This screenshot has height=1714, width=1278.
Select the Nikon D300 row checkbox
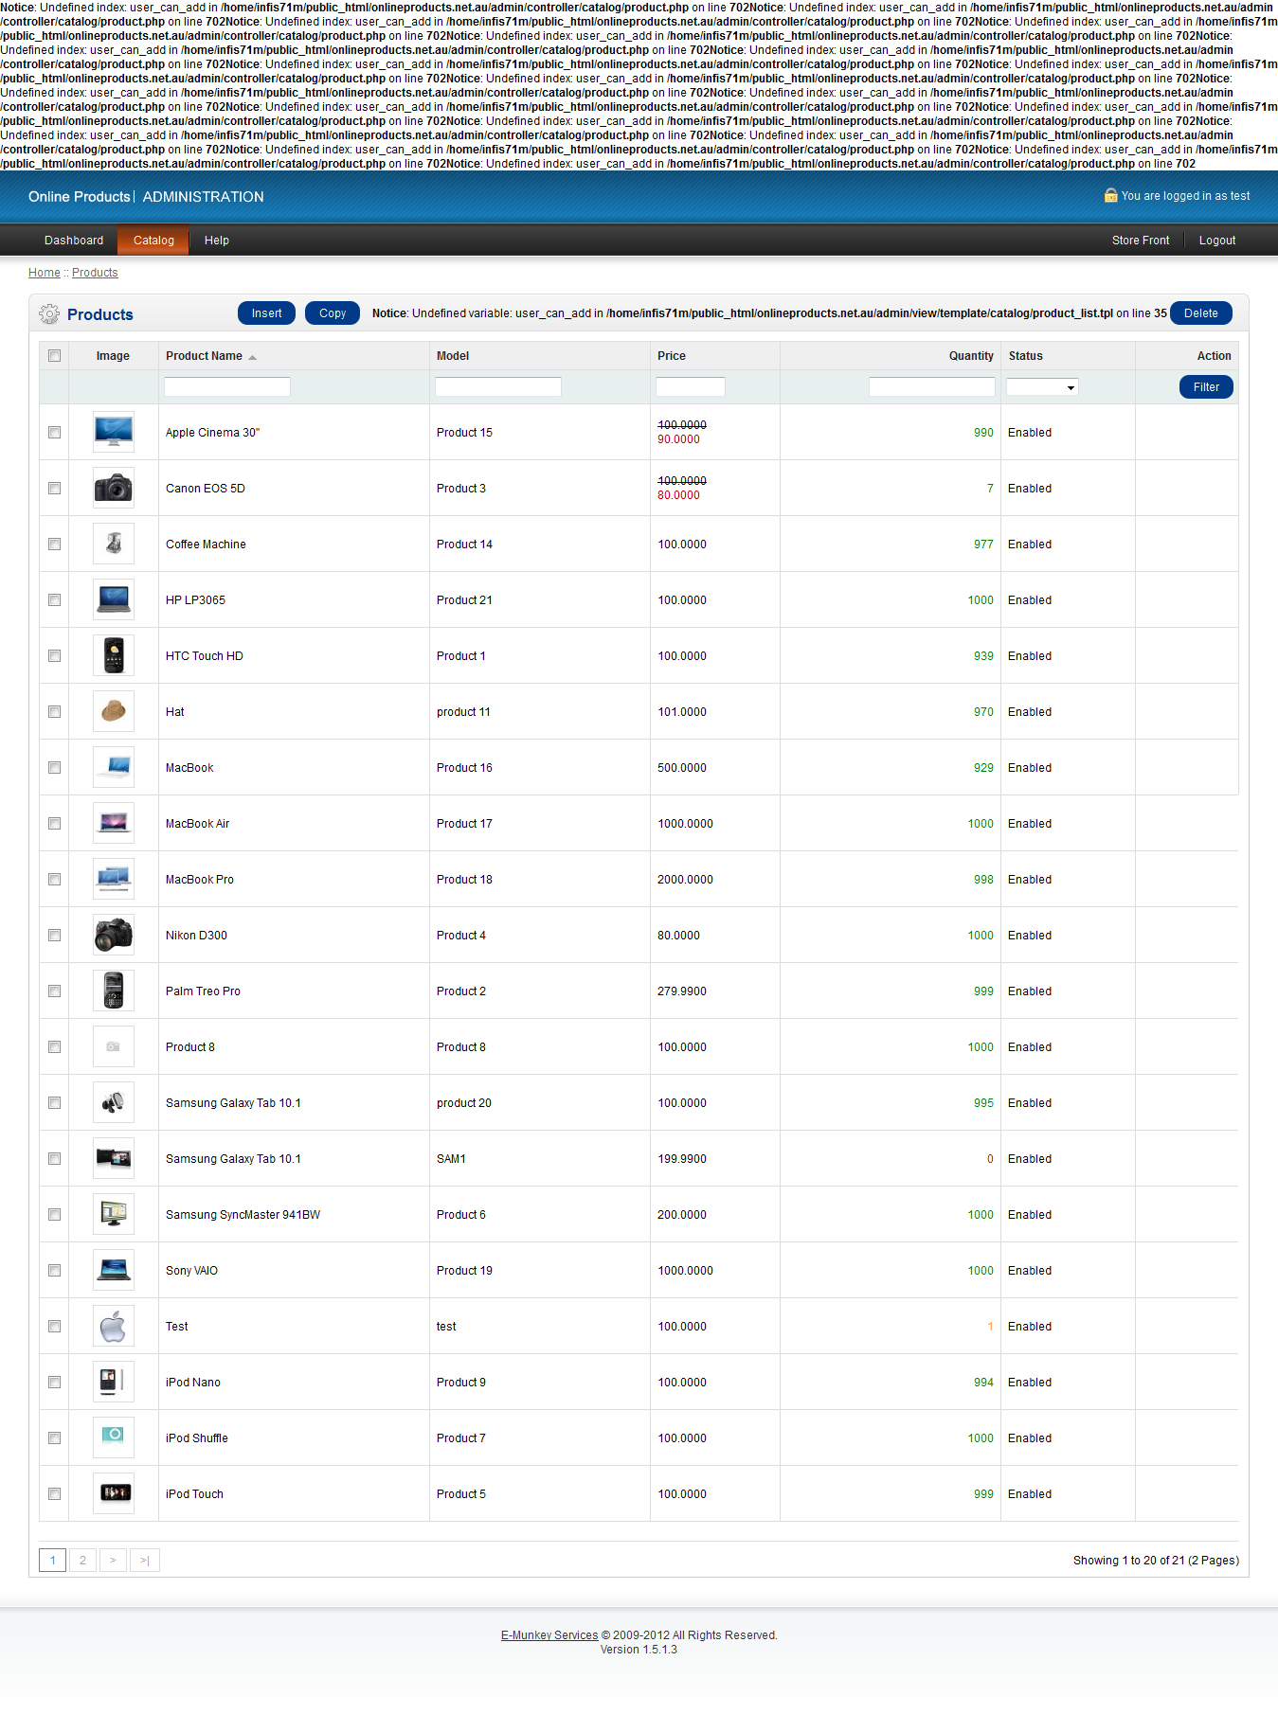[54, 936]
